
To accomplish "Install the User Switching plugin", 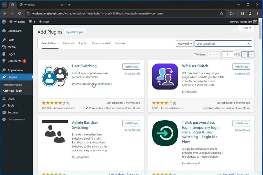I will click(131, 67).
